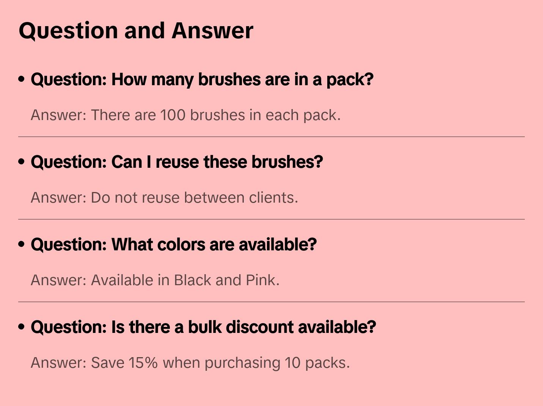Select the "What colors are available?" question
This screenshot has width=543, height=406.
click(174, 245)
